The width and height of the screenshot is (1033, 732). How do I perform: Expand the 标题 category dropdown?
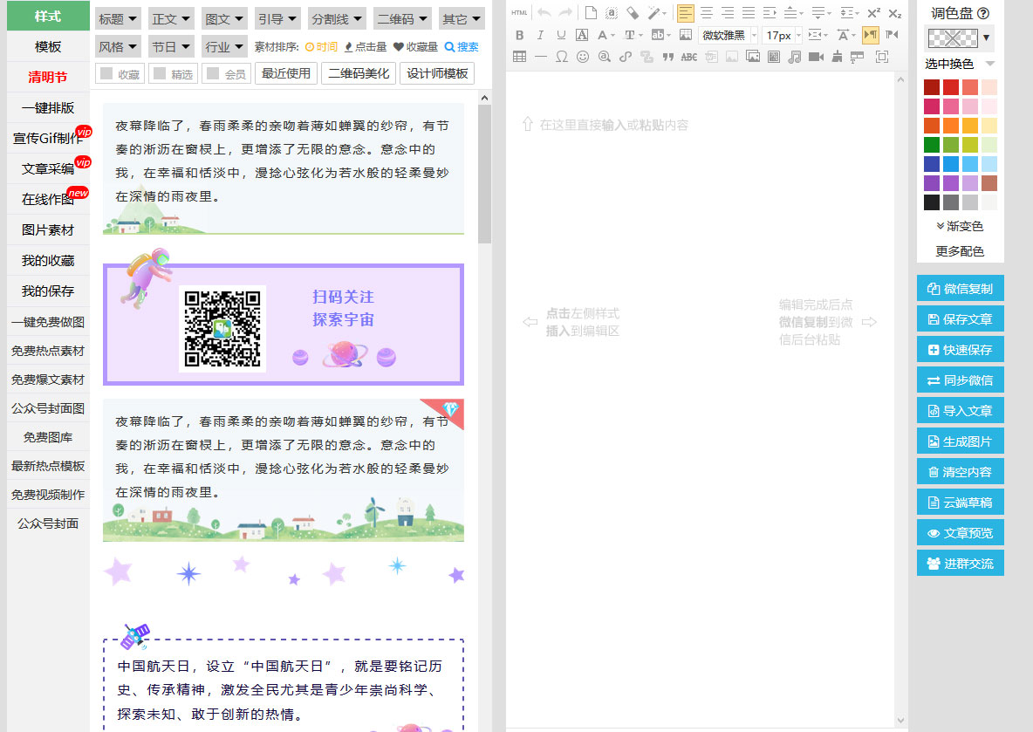117,18
